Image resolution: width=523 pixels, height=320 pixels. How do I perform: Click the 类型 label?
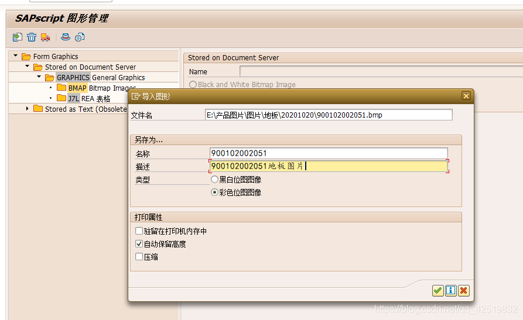[x=142, y=180]
